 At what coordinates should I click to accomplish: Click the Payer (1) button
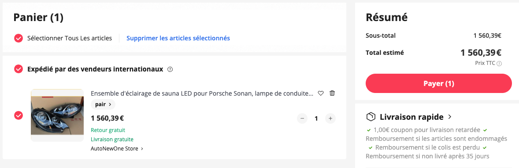click(438, 83)
